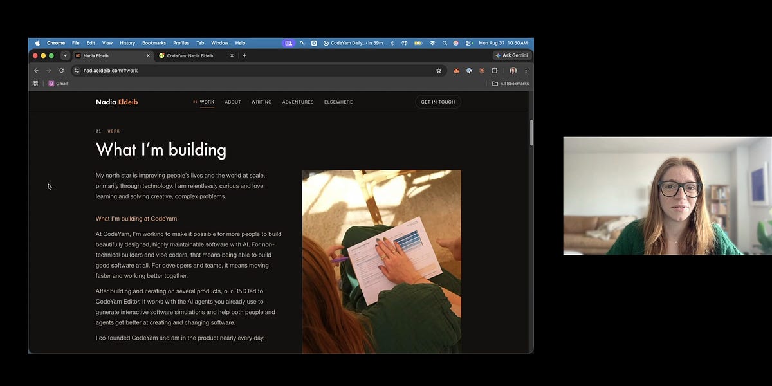
Task: Open the Bluetooth menu bar icon
Action: pyautogui.click(x=392, y=43)
